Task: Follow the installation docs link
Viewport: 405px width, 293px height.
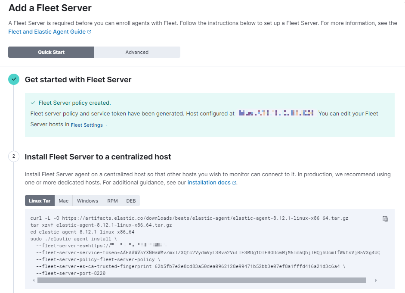Action: pyautogui.click(x=209, y=183)
